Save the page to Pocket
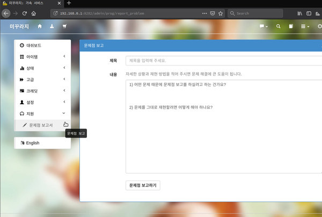This screenshot has height=217, width=322. [x=213, y=13]
